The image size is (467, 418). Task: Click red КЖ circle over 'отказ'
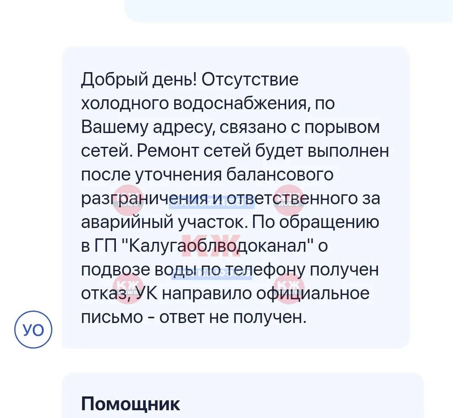(128, 288)
